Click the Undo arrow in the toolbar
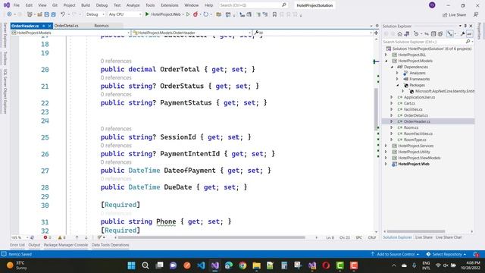485x273 pixels. click(x=63, y=14)
